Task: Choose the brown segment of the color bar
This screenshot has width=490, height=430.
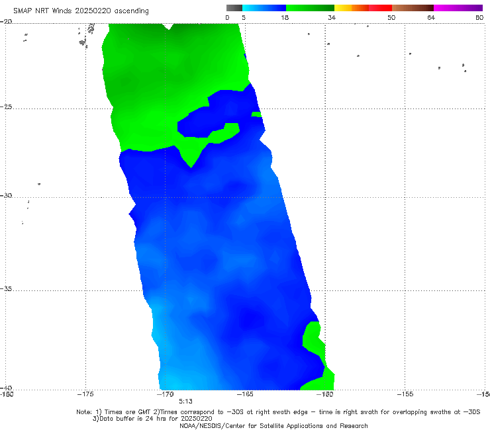Action: click(413, 8)
